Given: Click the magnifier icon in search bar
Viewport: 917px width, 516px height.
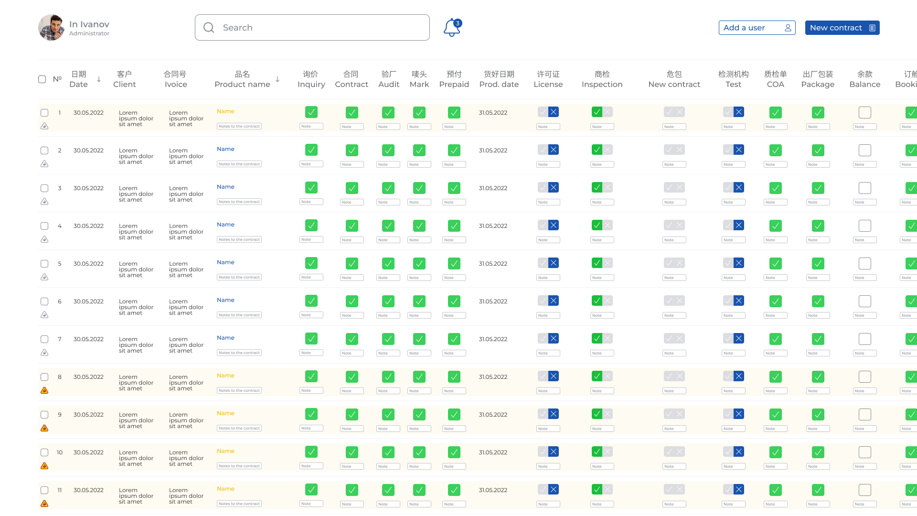Looking at the screenshot, I should point(209,28).
